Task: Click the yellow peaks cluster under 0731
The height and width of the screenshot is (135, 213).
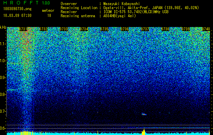Action: pos(27,133)
